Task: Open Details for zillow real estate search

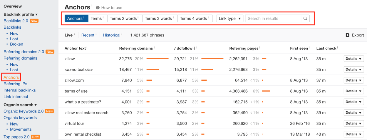Action: [x=354, y=113]
